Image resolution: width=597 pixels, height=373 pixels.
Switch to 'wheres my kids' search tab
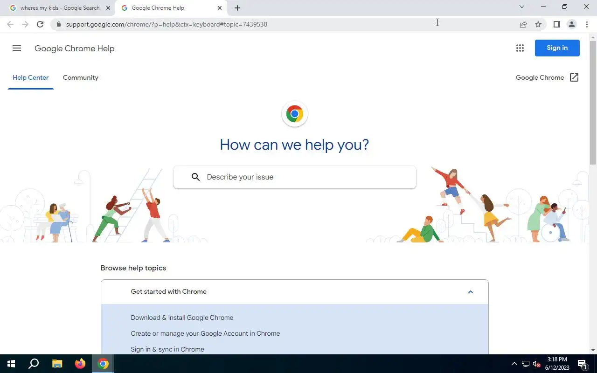(61, 8)
